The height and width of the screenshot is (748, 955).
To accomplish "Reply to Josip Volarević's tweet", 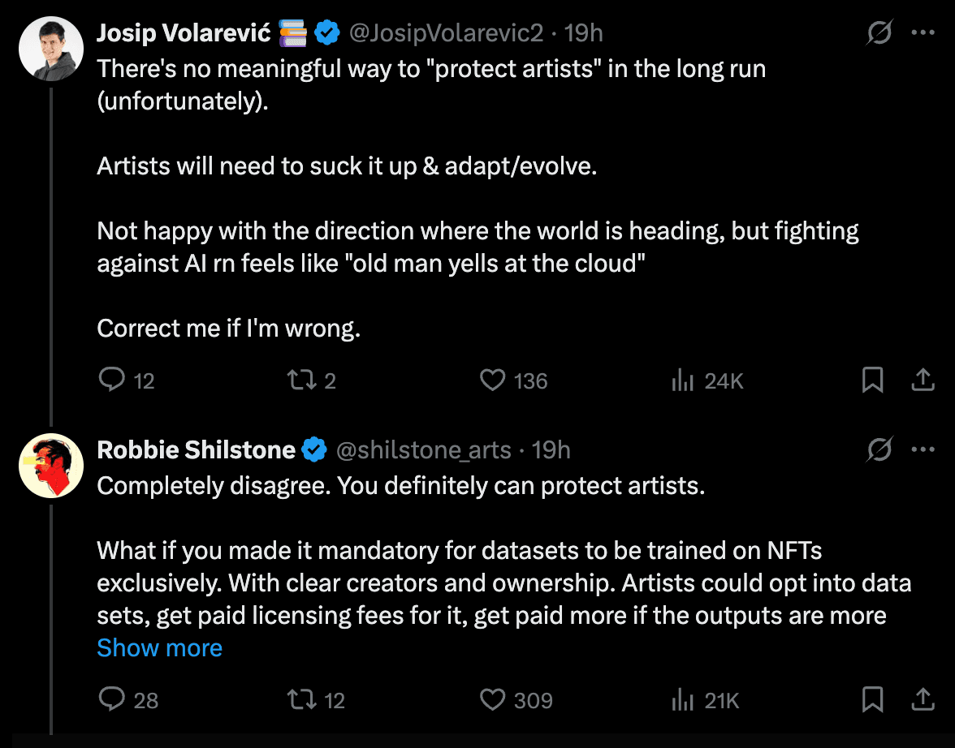I will pos(110,380).
